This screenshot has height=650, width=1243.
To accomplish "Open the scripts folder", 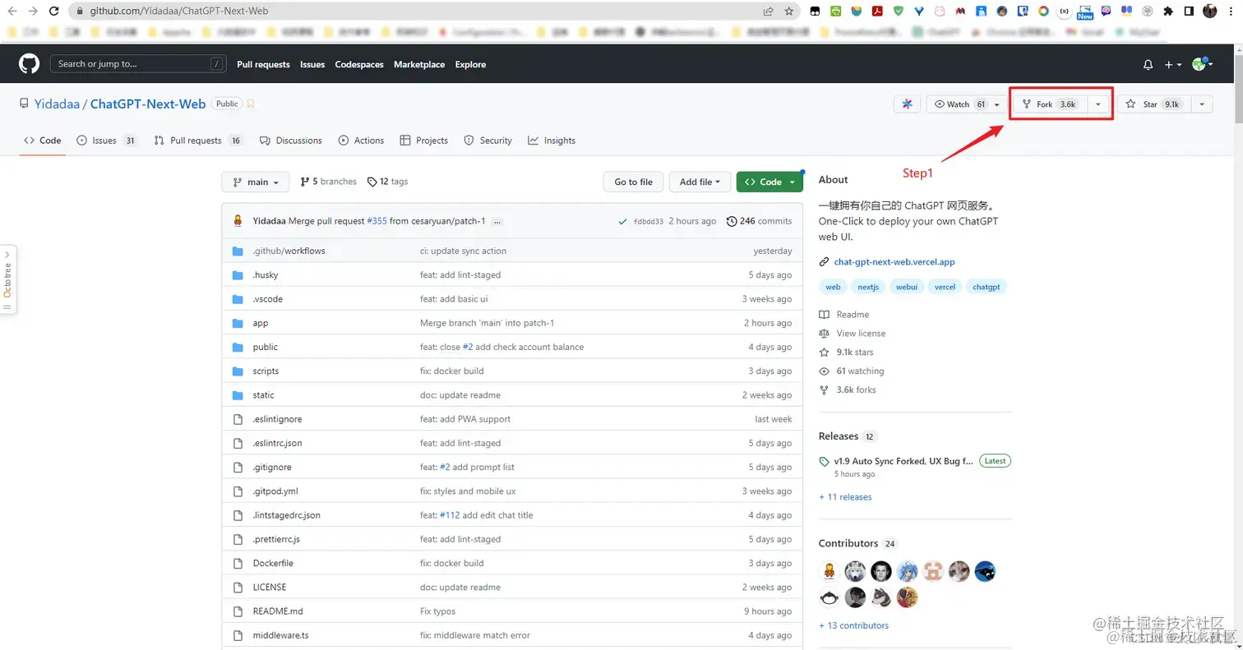I will [x=266, y=371].
